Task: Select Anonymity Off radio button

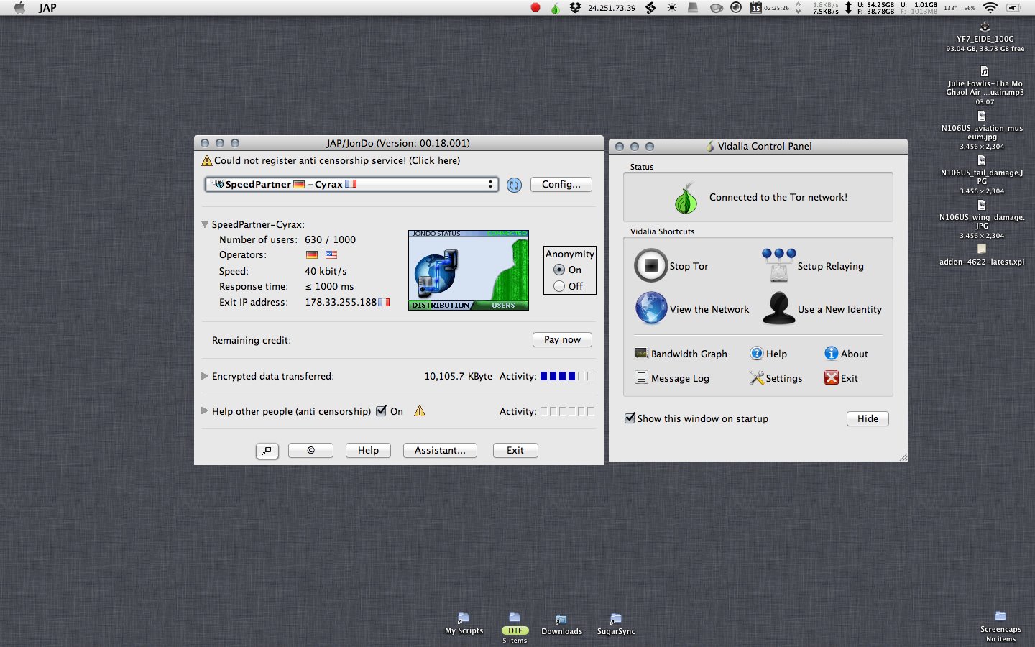Action: [559, 286]
